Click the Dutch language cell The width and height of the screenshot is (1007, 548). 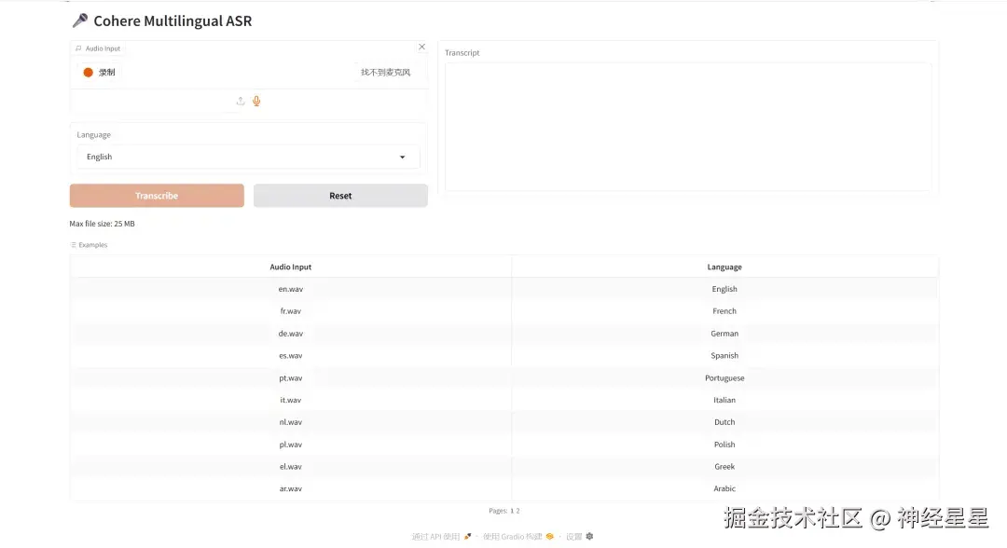pyautogui.click(x=724, y=422)
